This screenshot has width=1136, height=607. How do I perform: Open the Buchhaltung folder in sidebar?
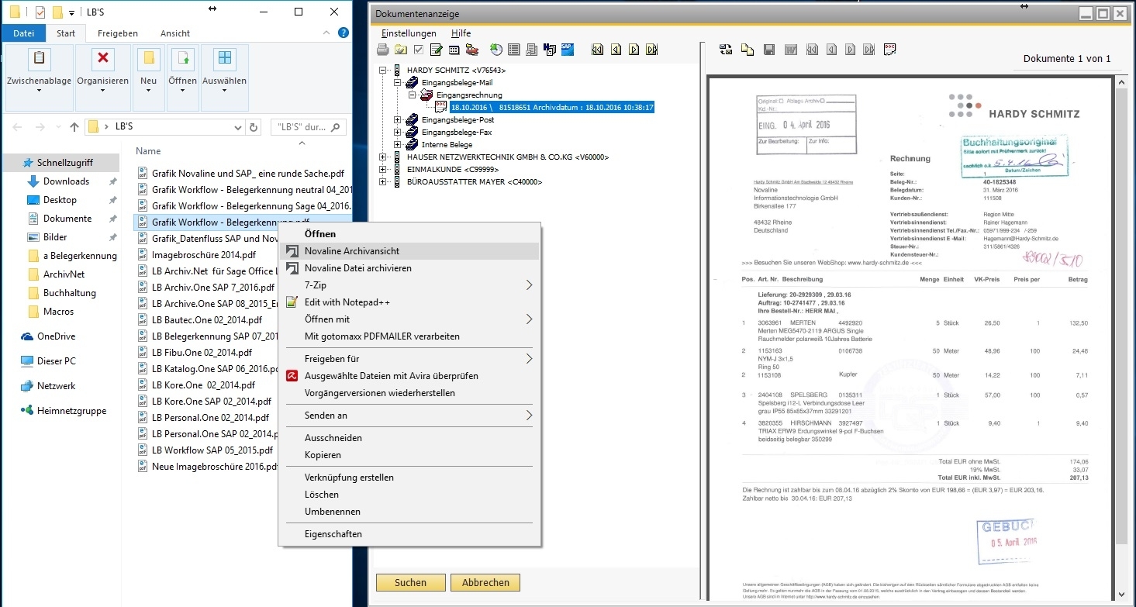click(70, 293)
